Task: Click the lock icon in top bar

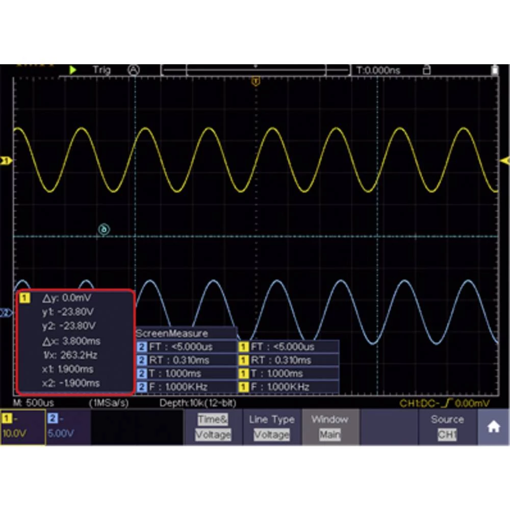Action: (x=427, y=70)
